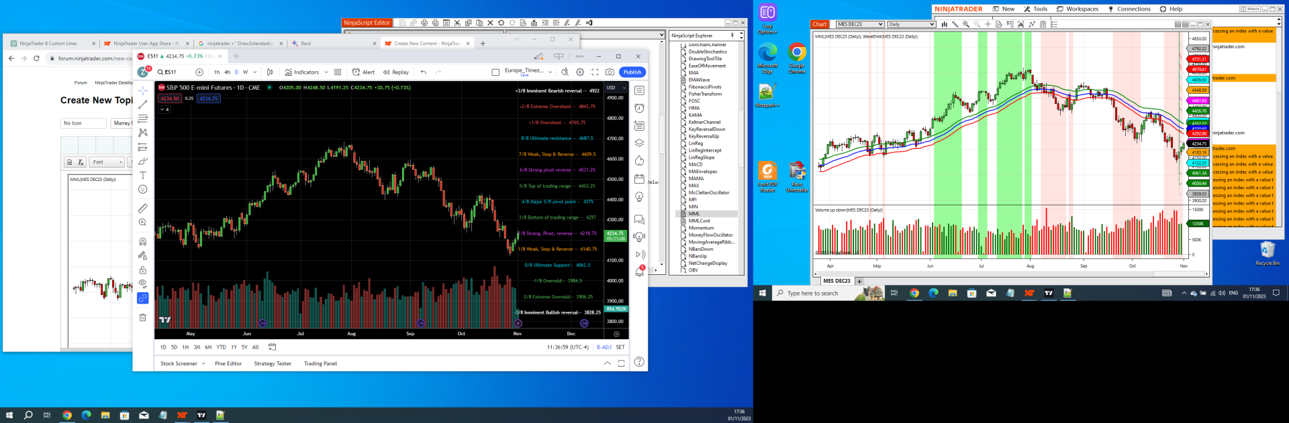Image resolution: width=1289 pixels, height=423 pixels.
Task: Switch TradingView to fullscreen mode
Action: coord(595,72)
